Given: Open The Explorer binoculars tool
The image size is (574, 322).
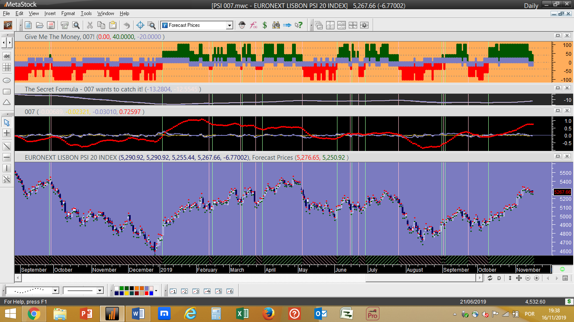Looking at the screenshot, I should coord(276,25).
